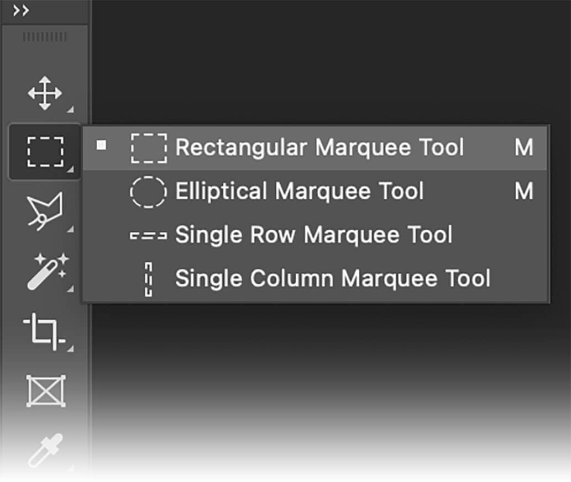Screen dimensions: 571x482
Task: Choose Rectangular Marquee Tool from flyout
Action: click(x=319, y=147)
